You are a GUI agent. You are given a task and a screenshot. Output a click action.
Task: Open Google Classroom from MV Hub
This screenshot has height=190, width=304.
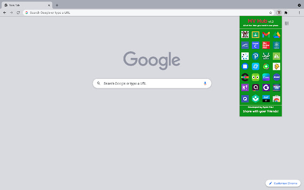256,35
